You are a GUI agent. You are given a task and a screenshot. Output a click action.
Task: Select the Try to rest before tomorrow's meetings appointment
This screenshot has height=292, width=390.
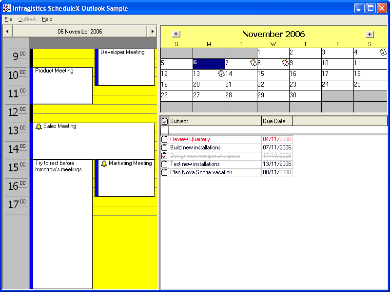pyautogui.click(x=61, y=224)
